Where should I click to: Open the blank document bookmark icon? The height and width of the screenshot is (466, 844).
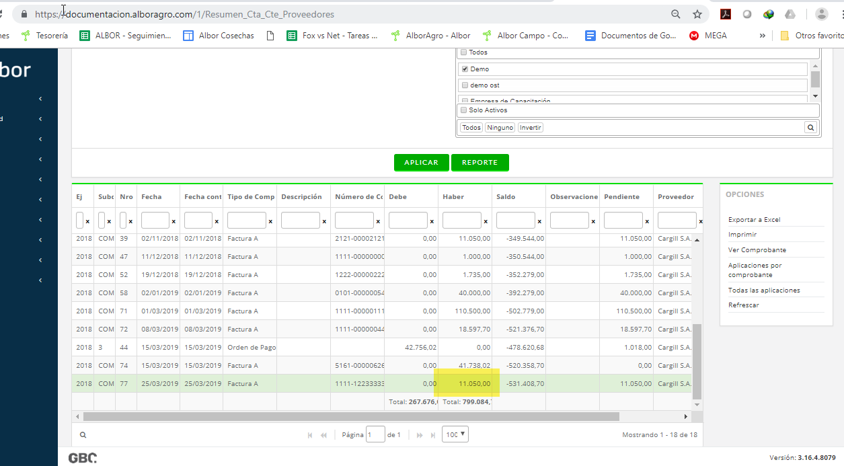click(x=270, y=36)
